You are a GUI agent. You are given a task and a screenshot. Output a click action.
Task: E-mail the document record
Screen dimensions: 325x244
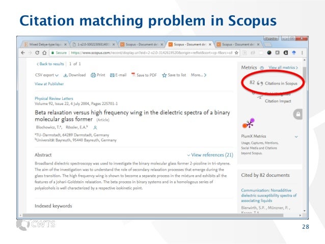(118, 75)
